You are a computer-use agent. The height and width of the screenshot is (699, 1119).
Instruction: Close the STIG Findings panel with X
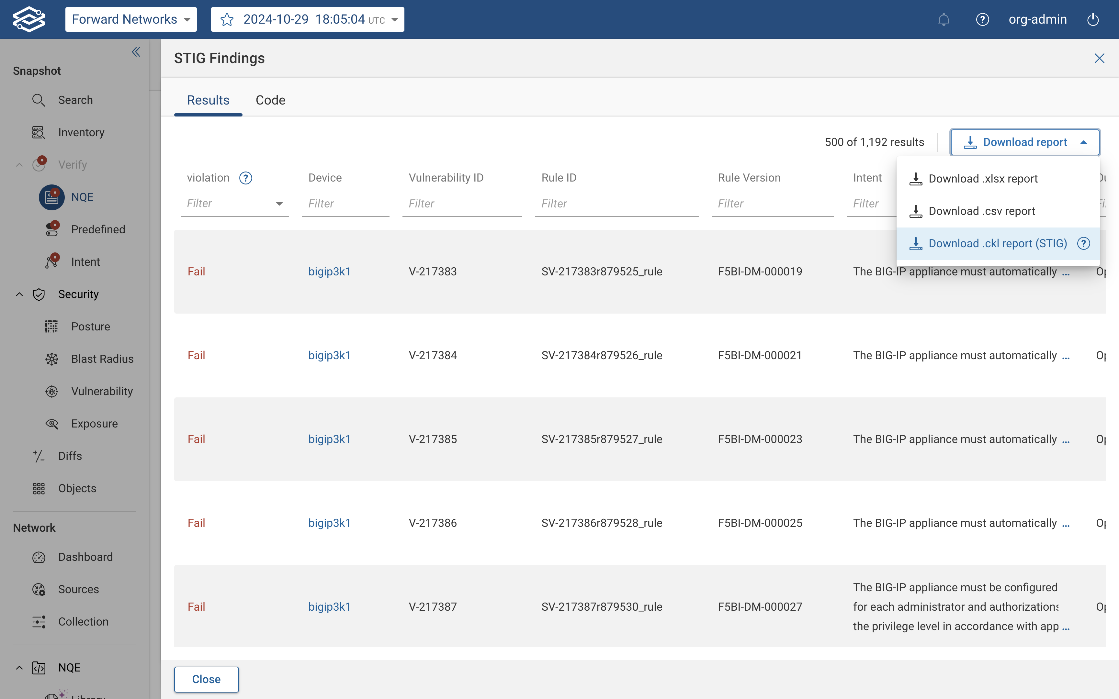click(1099, 58)
